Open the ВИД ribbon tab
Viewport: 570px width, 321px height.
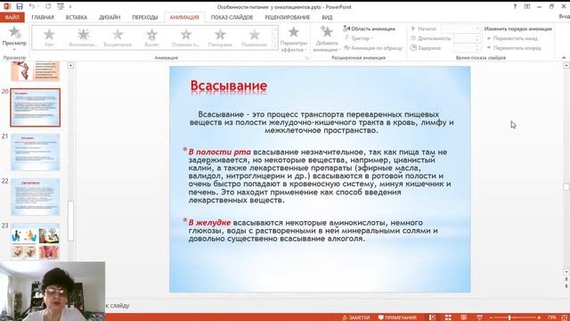(x=327, y=17)
